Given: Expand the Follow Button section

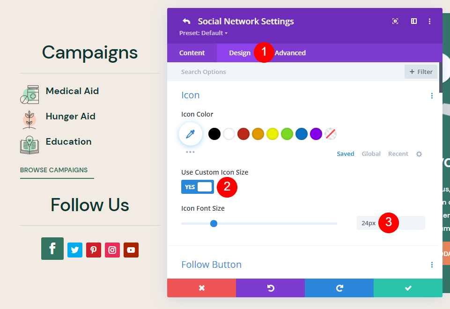Looking at the screenshot, I should coord(211,265).
